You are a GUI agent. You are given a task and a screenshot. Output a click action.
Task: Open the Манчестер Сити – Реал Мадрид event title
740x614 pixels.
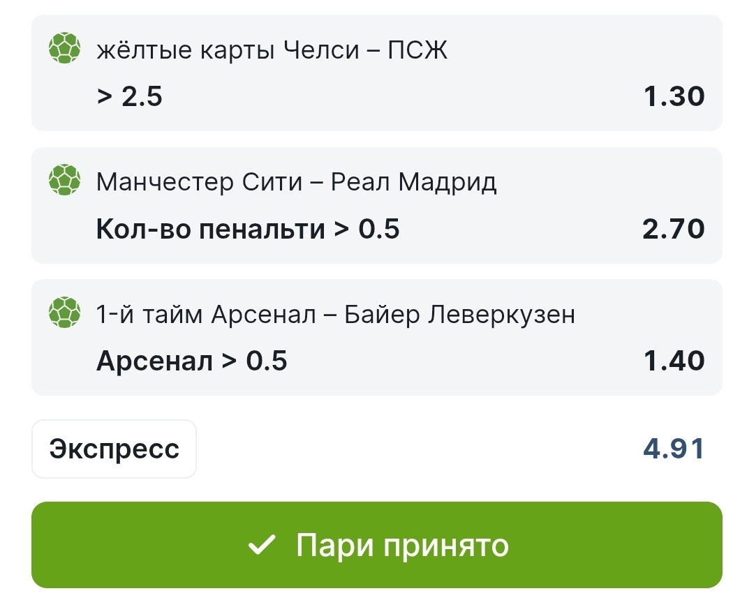[x=297, y=183]
